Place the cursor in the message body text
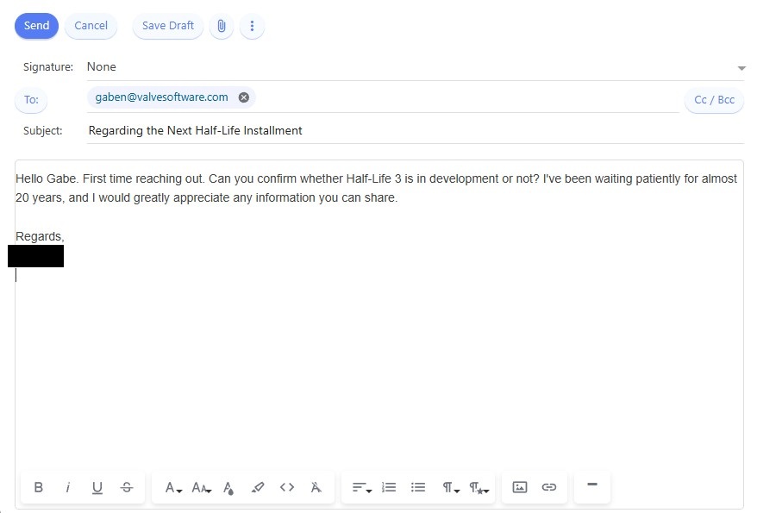The width and height of the screenshot is (757, 513). tap(376, 188)
